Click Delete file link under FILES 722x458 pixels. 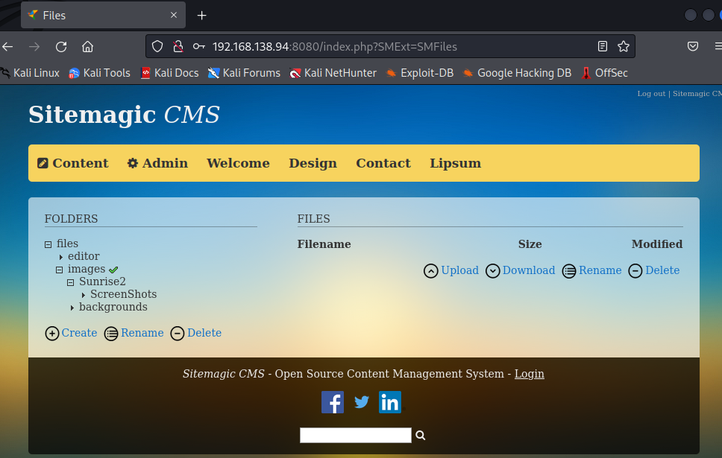654,270
